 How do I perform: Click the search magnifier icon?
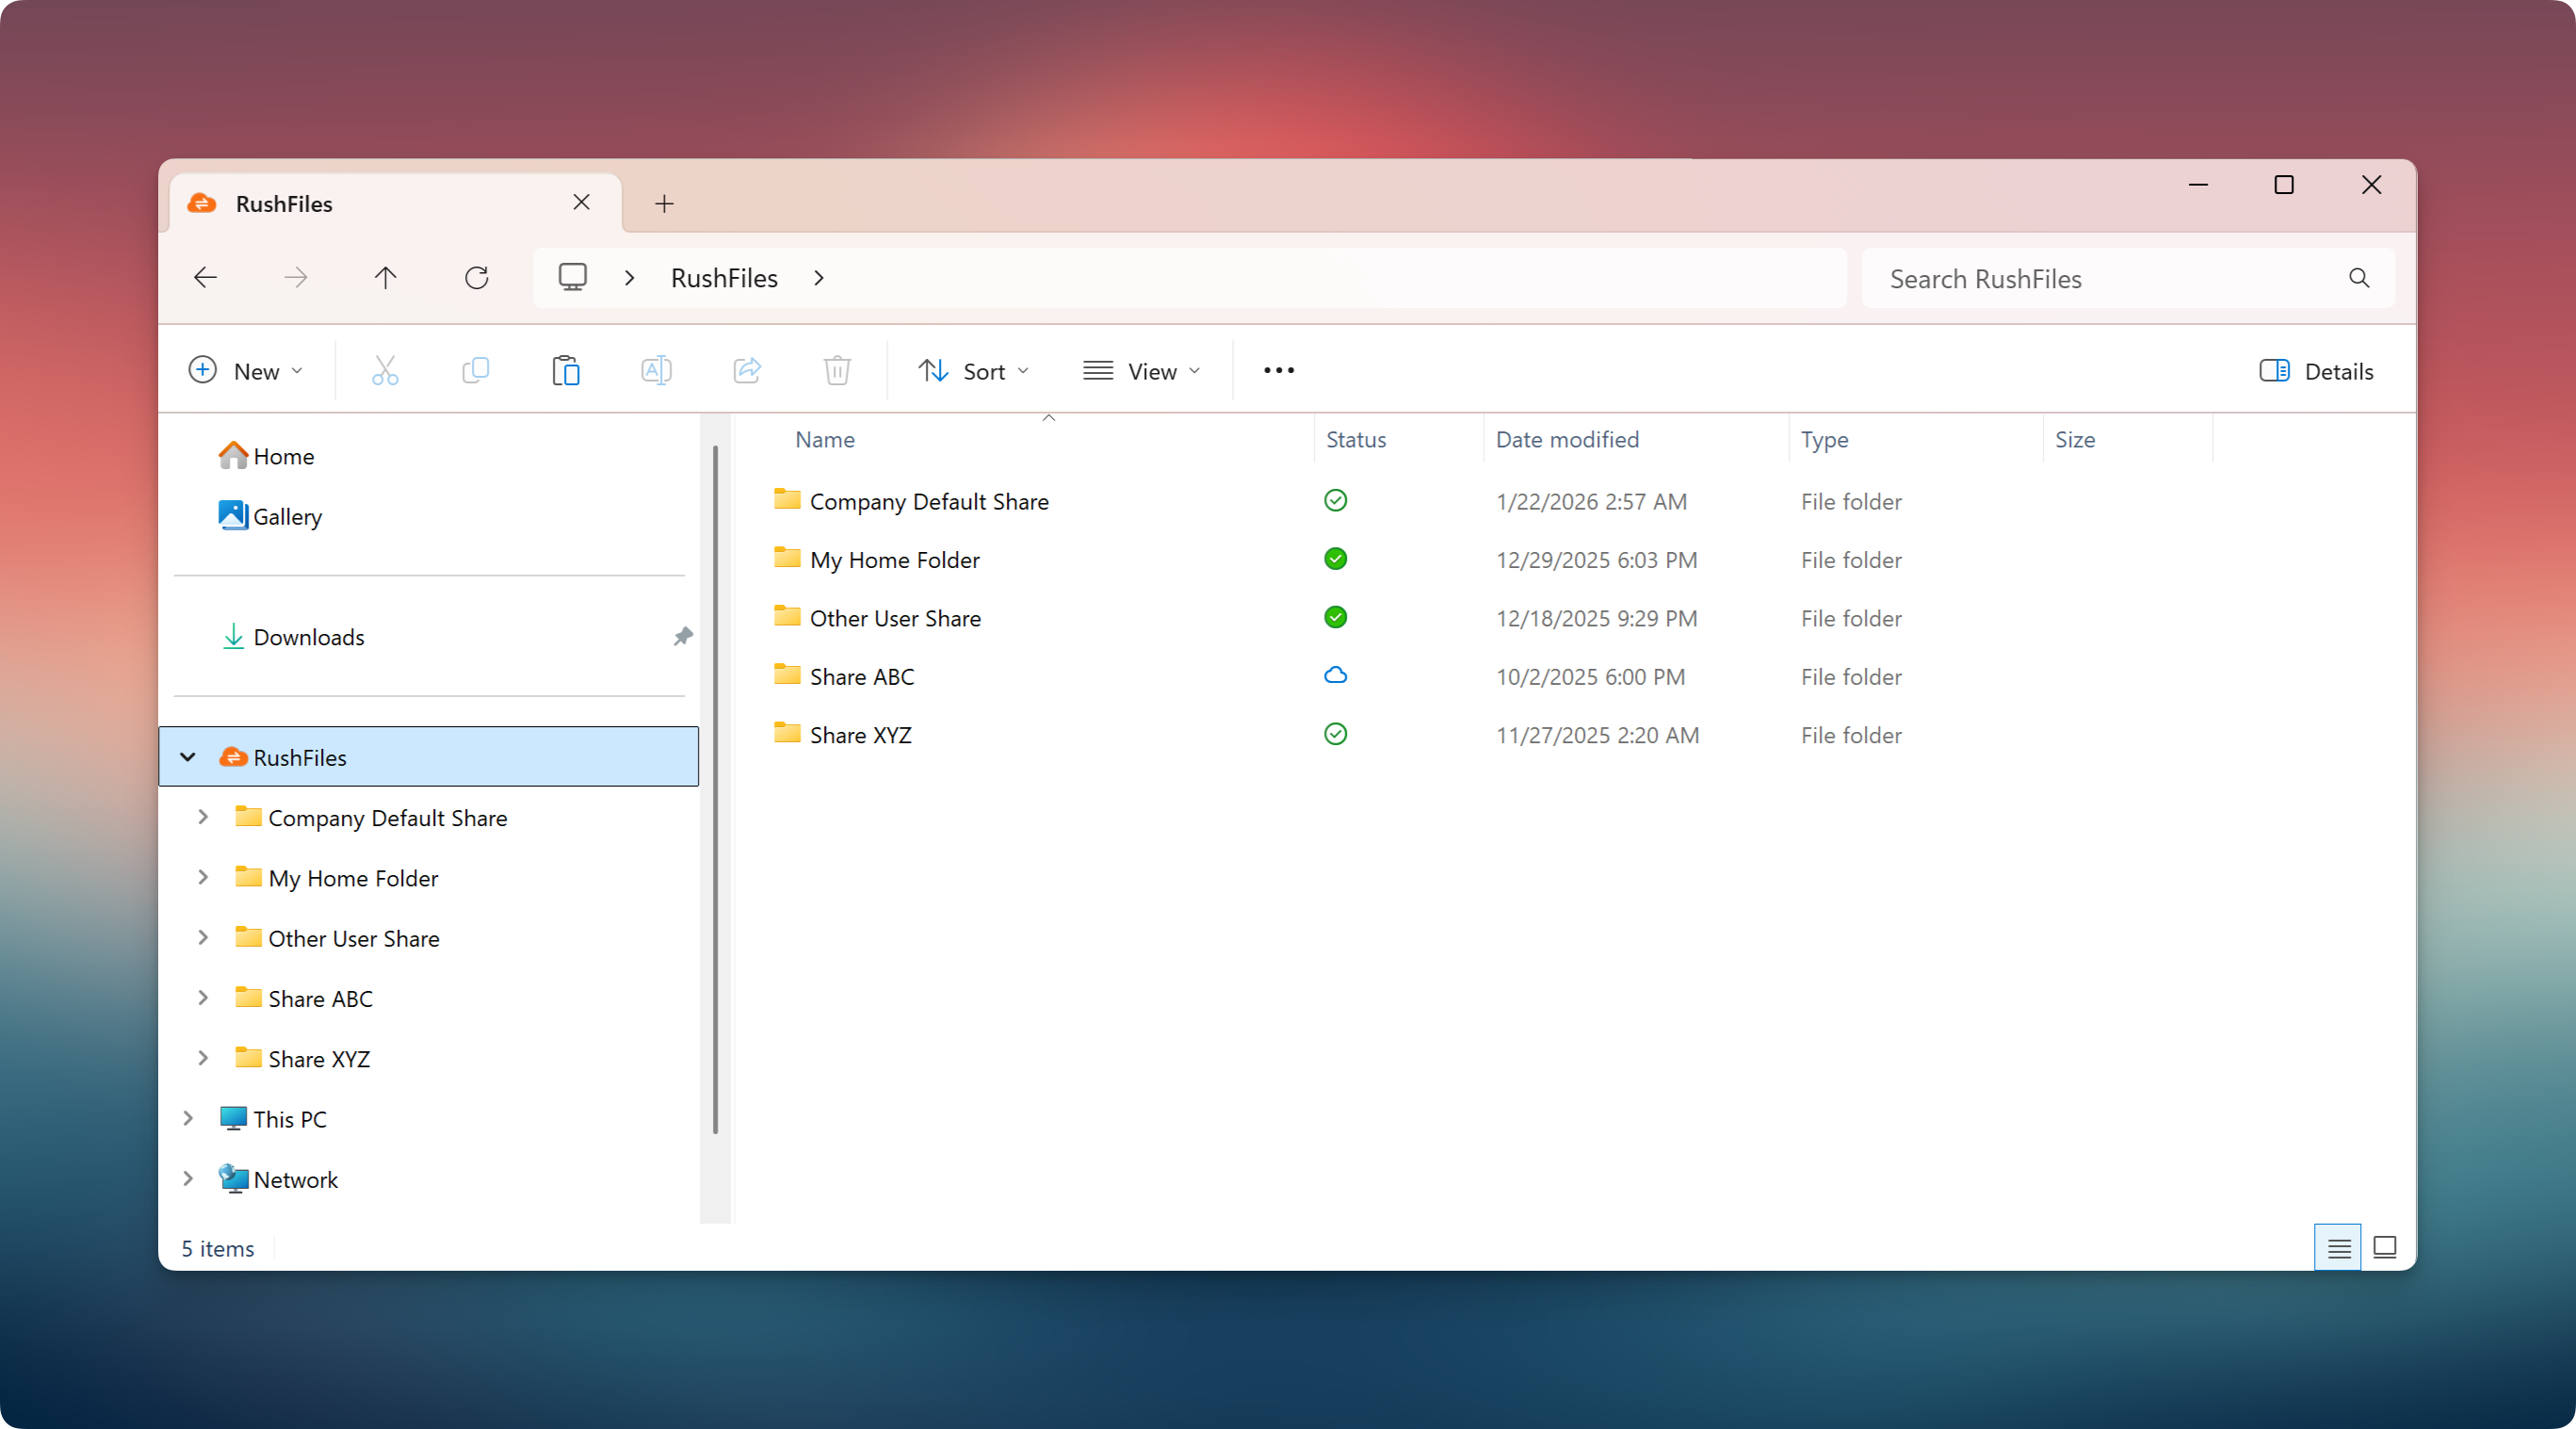coord(2359,278)
